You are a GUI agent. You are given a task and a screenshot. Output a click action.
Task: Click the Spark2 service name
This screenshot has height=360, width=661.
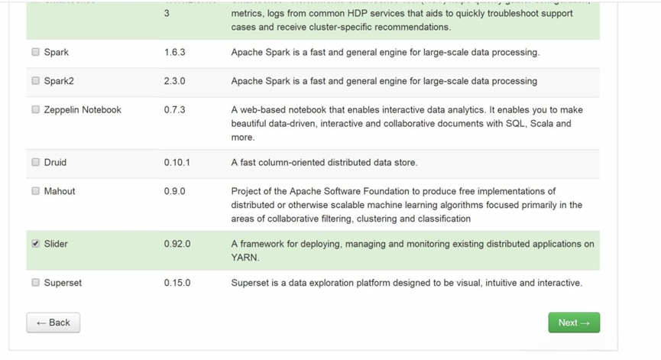(59, 81)
